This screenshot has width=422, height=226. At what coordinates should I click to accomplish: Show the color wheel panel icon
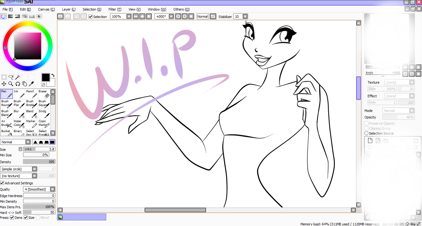click(3, 16)
